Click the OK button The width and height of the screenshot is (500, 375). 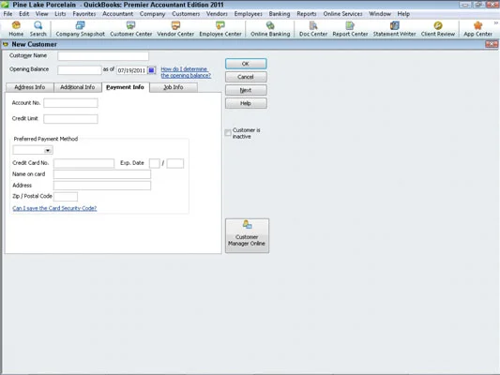(246, 64)
